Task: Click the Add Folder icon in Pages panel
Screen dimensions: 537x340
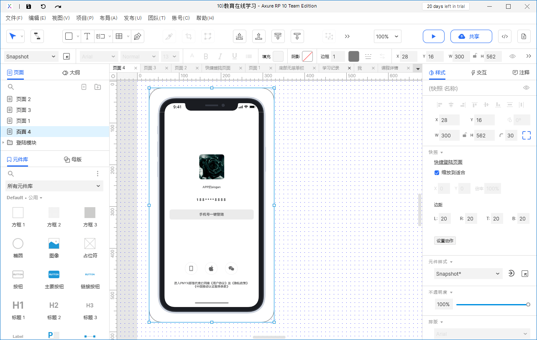Action: coord(97,87)
